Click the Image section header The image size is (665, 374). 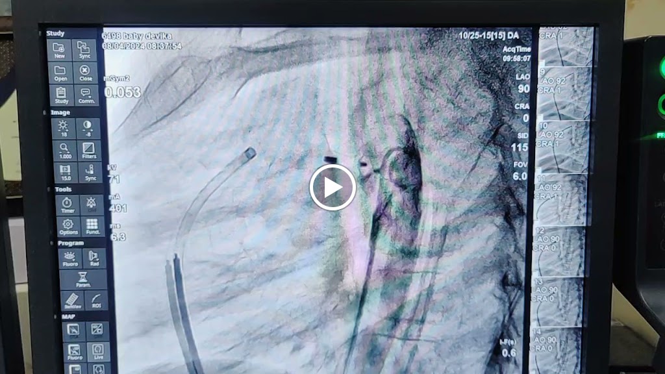(60, 112)
